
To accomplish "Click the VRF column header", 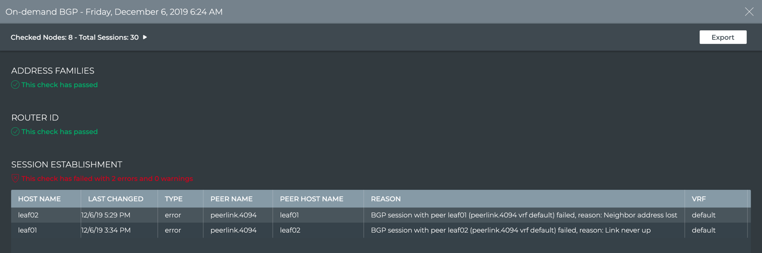I will pyautogui.click(x=699, y=199).
